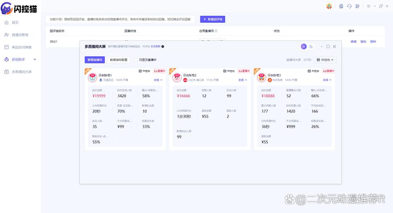Image resolution: width=393 pixels, height=213 pixels.
Task: Click the 评论助手 sidebar icon
Action: tap(7, 59)
